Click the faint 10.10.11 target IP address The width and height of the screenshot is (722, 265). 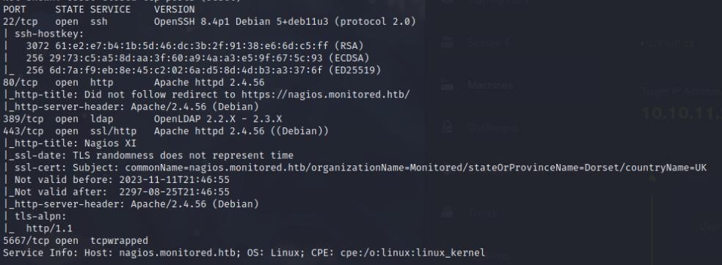(x=681, y=113)
